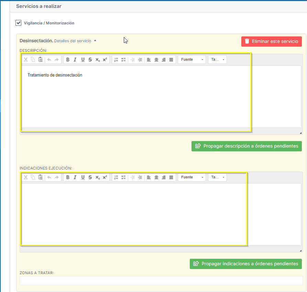The height and width of the screenshot is (292, 307).
Task: Click Superscript icon in Descripción toolbar
Action: [105, 60]
